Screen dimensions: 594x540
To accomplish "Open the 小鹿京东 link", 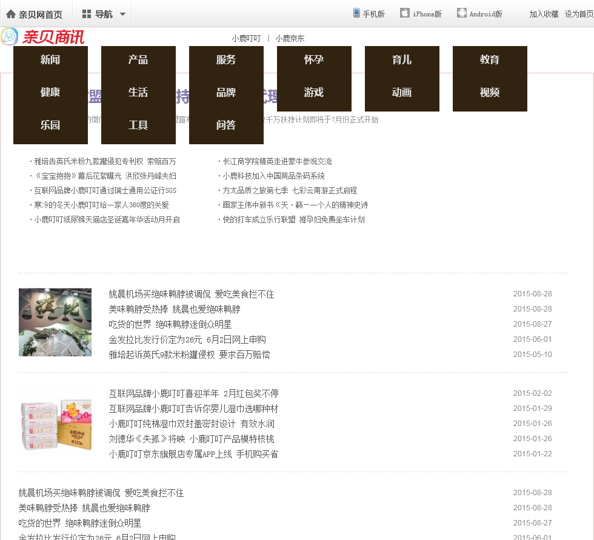I will (x=290, y=38).
